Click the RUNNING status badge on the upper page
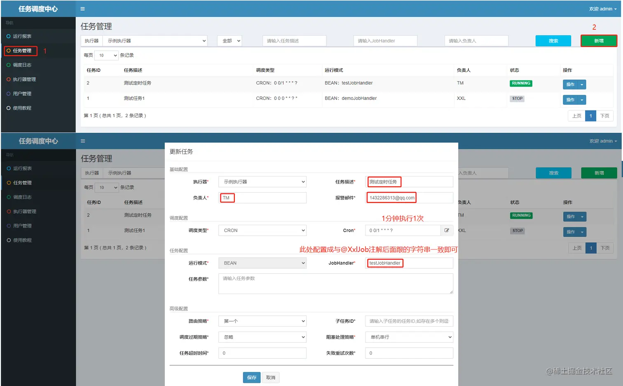This screenshot has height=386, width=623. [x=521, y=83]
